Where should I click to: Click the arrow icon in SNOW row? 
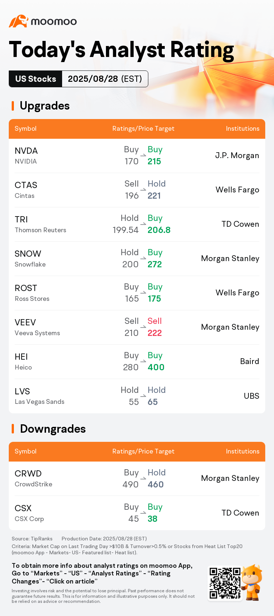[143, 259]
